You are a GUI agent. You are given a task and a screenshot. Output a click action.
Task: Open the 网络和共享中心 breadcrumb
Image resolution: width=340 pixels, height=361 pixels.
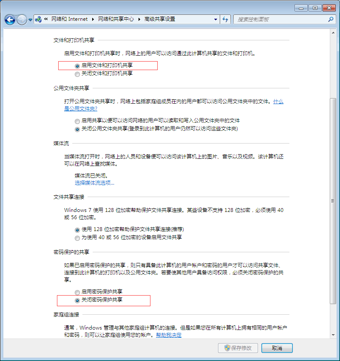(x=116, y=19)
